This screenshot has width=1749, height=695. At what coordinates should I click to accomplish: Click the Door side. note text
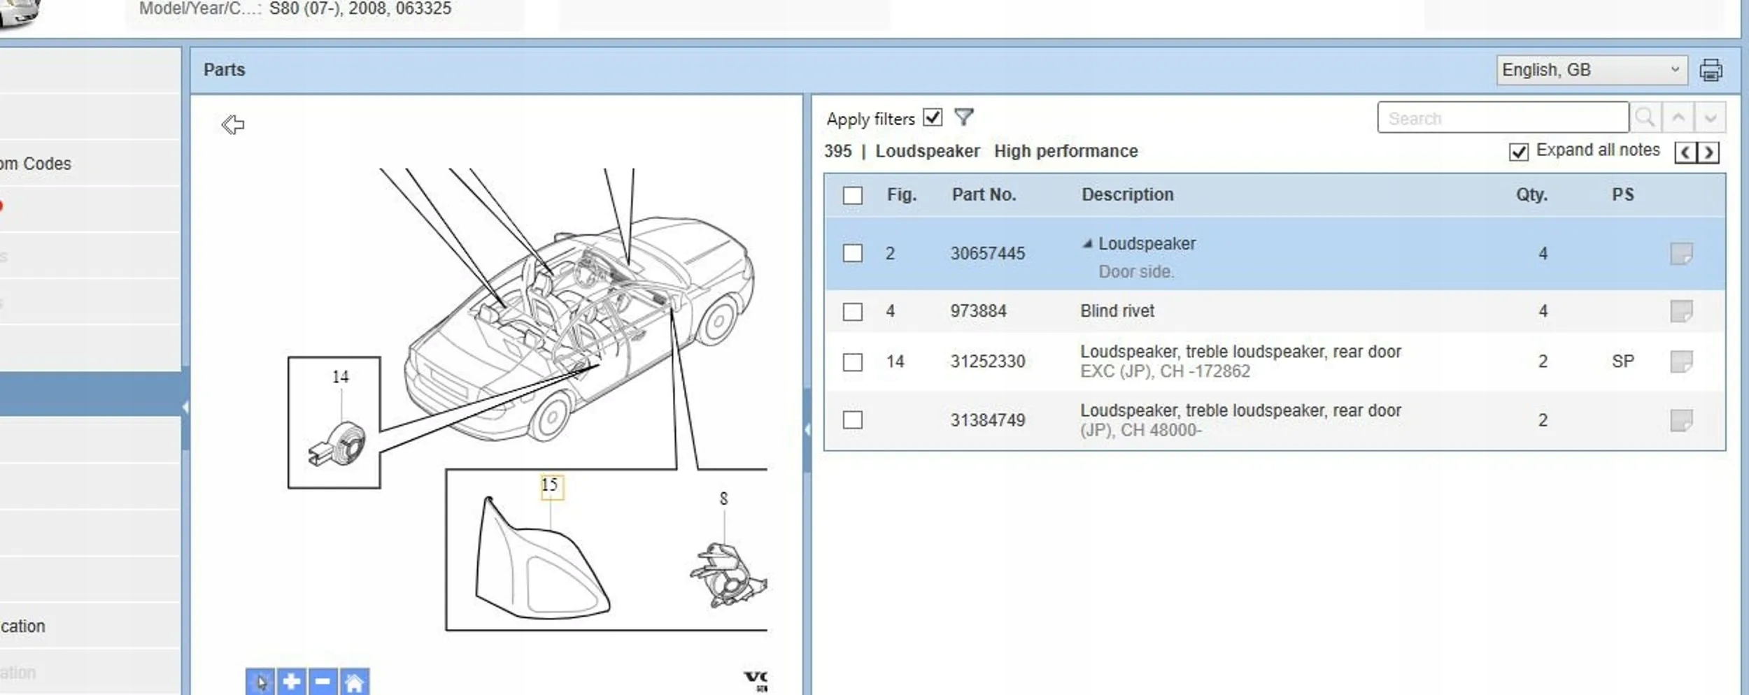point(1136,272)
